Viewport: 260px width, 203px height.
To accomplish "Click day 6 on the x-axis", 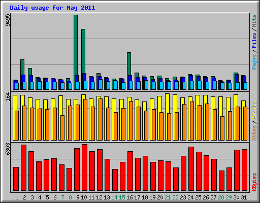I will (x=55, y=197).
